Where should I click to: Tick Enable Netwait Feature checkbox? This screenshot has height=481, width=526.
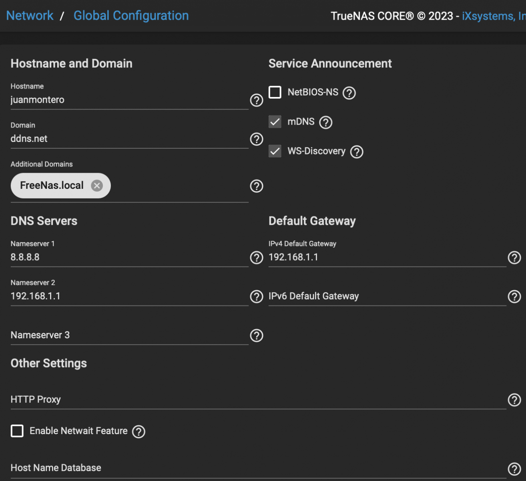point(17,431)
